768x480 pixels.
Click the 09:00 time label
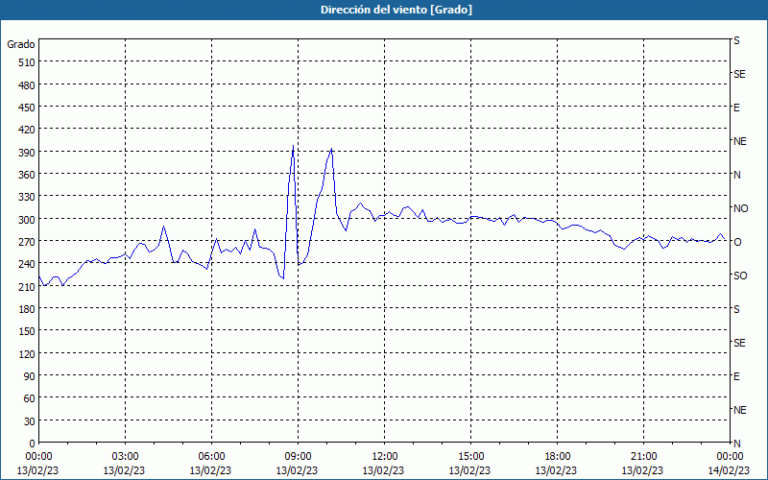coord(298,457)
